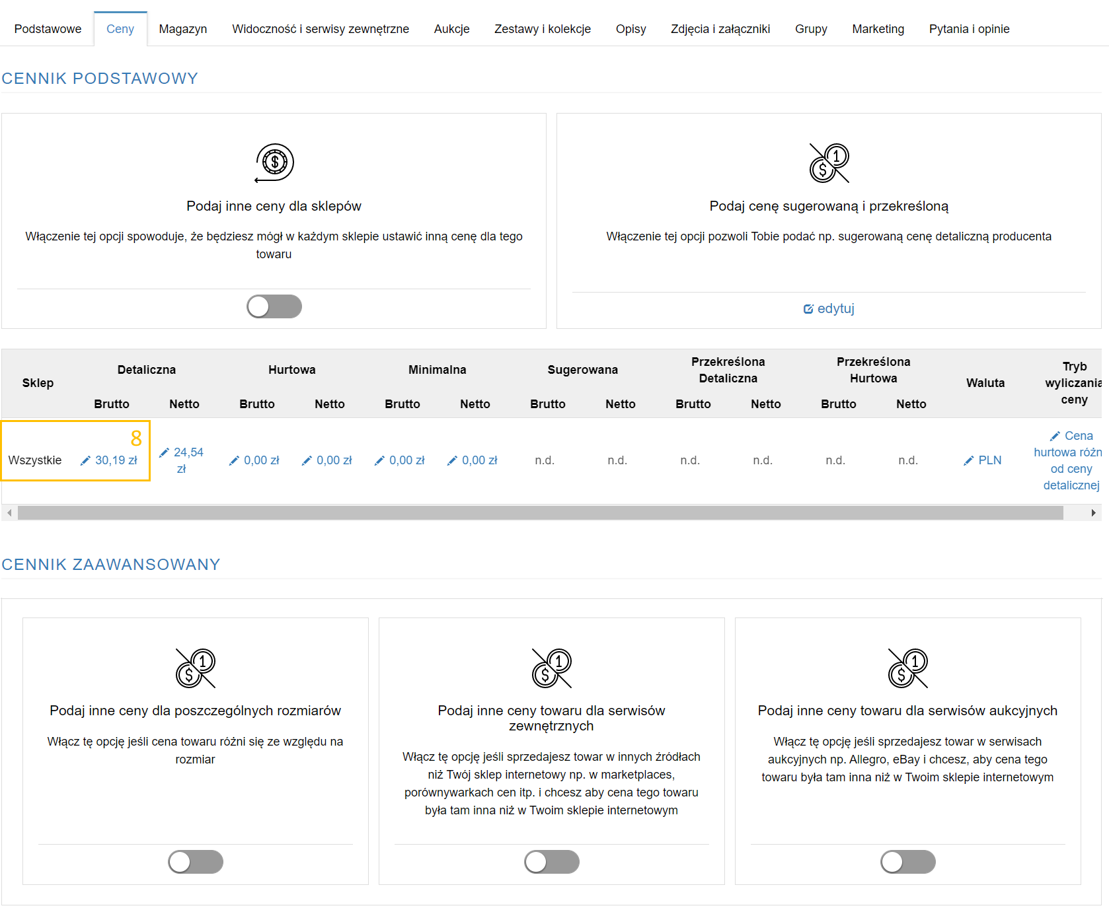Click the minimal gross 0,00 zł value
This screenshot has height=916, width=1109.
(406, 461)
